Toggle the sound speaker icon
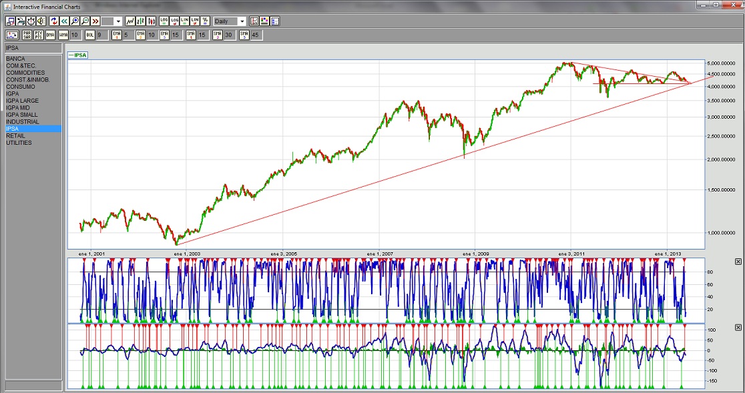745x393 pixels. coord(41,21)
